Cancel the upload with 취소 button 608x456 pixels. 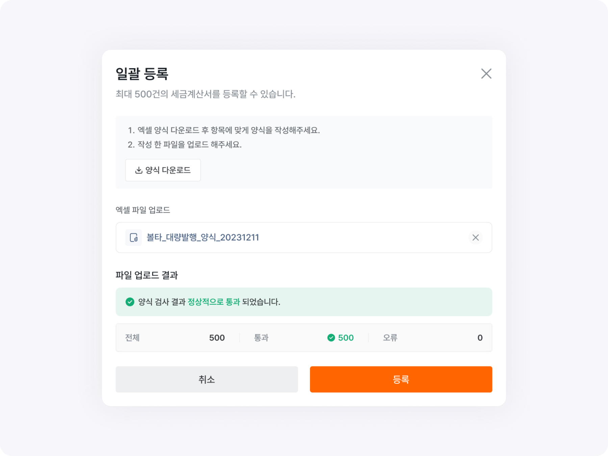(207, 379)
